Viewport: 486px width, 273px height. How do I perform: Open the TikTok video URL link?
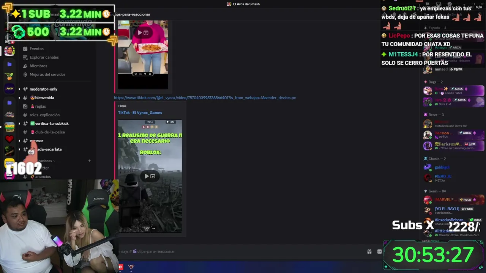[x=205, y=98]
